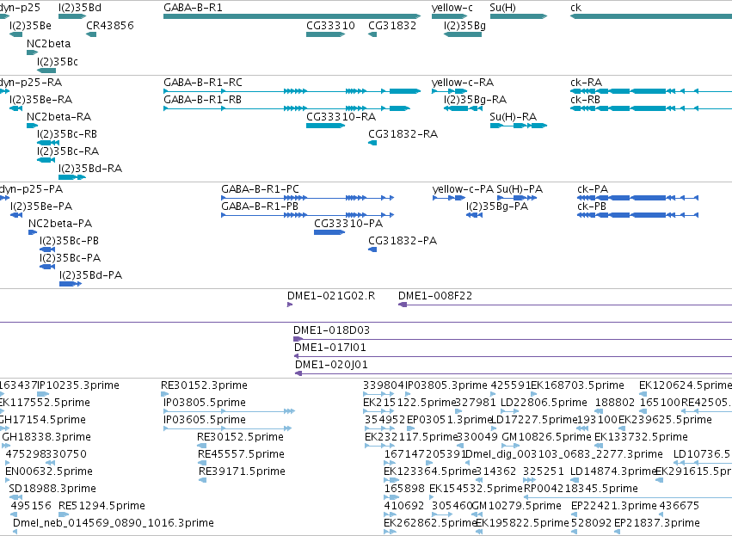Click BAC clone DME1-021G02.R

331,297
